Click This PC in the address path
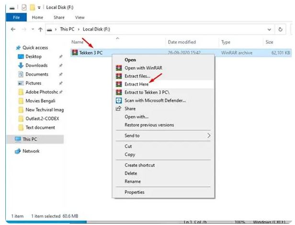This screenshot has width=295, height=225. [x=67, y=29]
